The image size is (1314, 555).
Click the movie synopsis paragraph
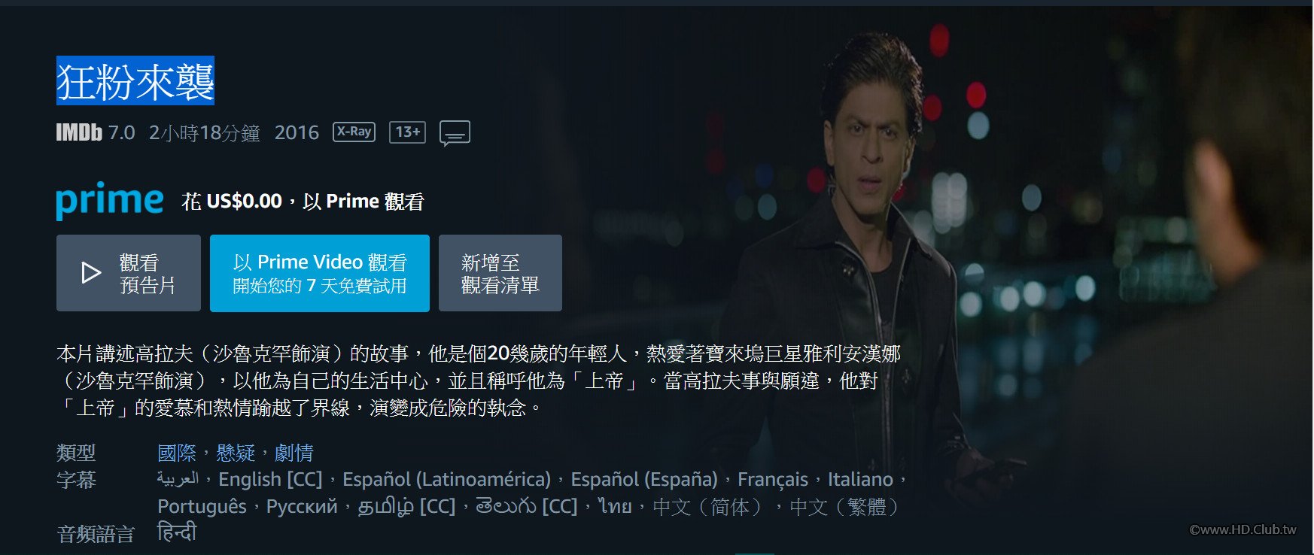479,381
